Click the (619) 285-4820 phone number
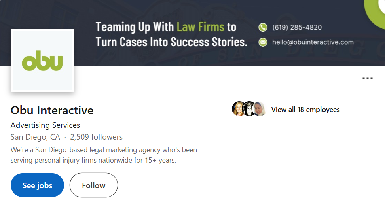 click(297, 27)
